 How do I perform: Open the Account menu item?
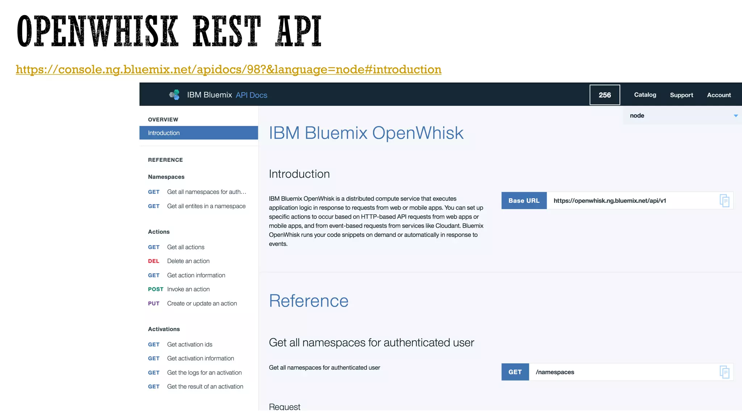pos(719,95)
